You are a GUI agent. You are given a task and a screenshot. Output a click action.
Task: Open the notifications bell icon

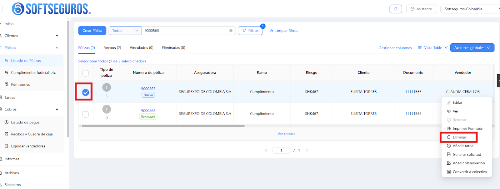[396, 9]
